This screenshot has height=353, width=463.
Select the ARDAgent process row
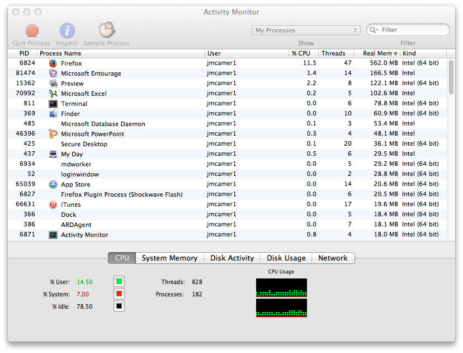click(228, 225)
